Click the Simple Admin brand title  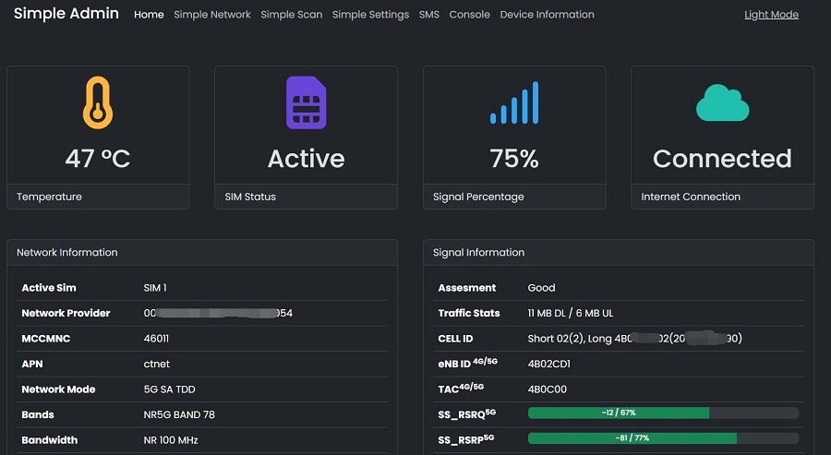pos(66,14)
